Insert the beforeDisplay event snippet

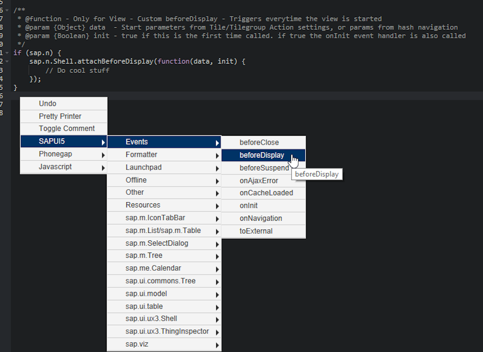[x=262, y=155]
